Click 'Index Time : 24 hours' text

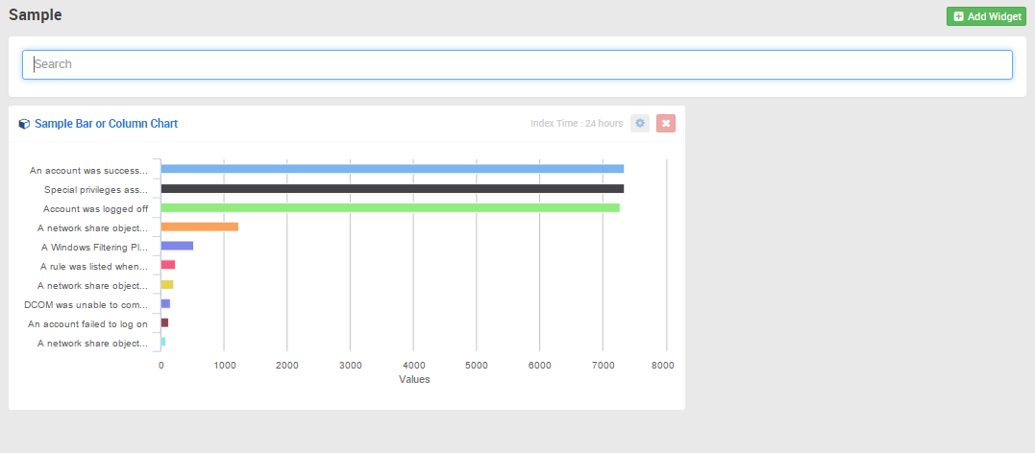pyautogui.click(x=577, y=123)
